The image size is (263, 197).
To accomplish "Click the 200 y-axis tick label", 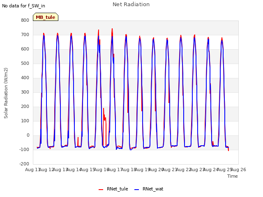I will coord(25,107).
